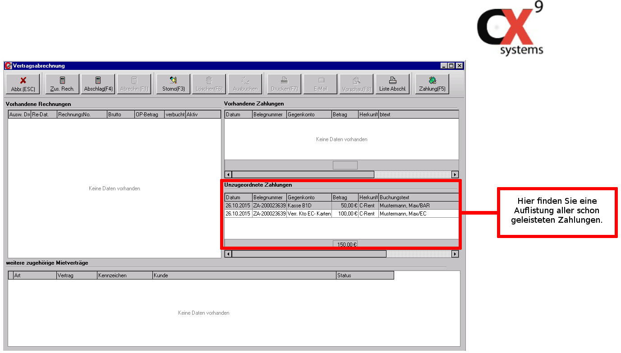The image size is (621, 353).
Task: Click the Abschlag(F4) toolbar button
Action: [98, 84]
